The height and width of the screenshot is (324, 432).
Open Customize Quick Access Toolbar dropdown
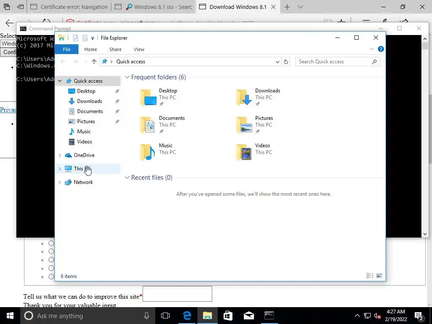coord(92,38)
